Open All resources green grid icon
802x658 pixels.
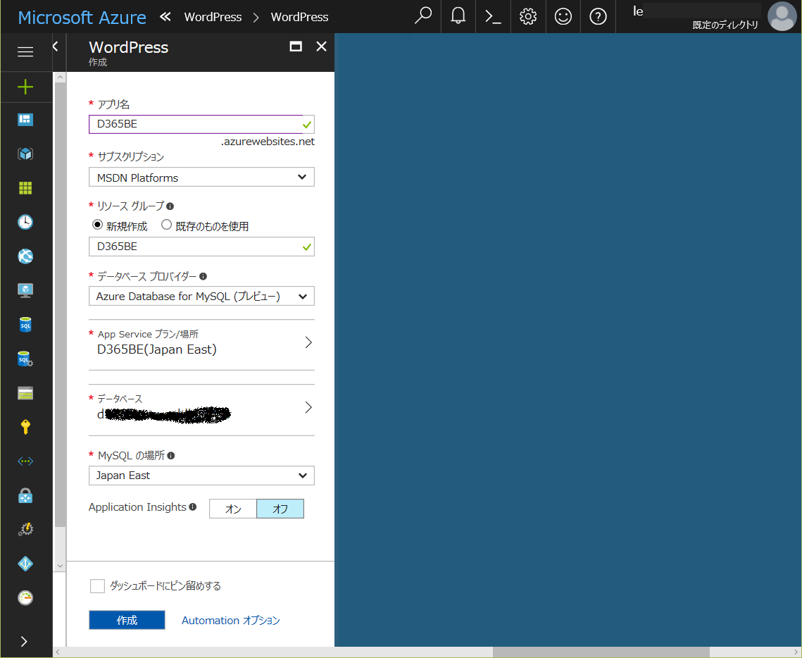[x=25, y=188]
